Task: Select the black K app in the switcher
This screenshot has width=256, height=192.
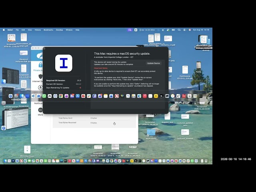Action: tap(162, 96)
